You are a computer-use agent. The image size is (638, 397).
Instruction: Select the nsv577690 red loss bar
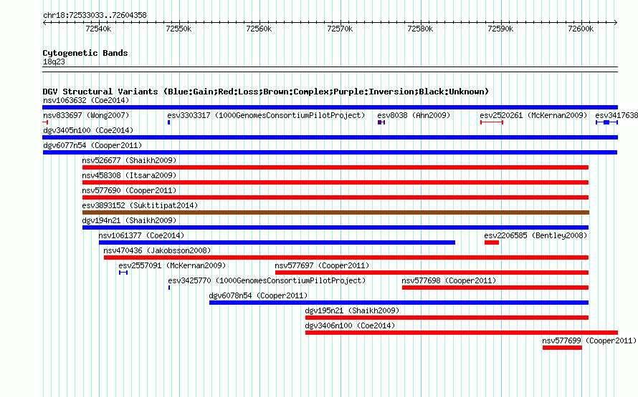click(335, 197)
